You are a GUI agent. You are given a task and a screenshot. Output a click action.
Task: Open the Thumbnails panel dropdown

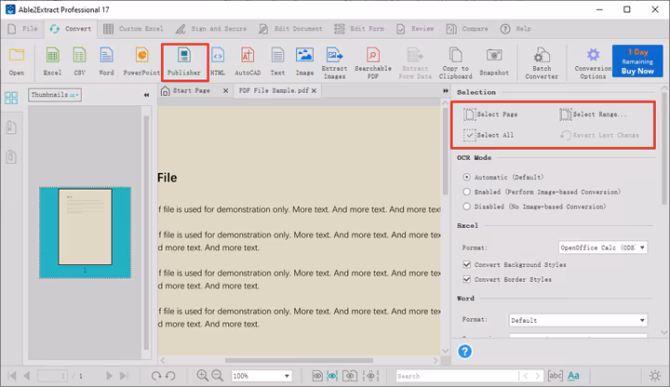coord(55,95)
